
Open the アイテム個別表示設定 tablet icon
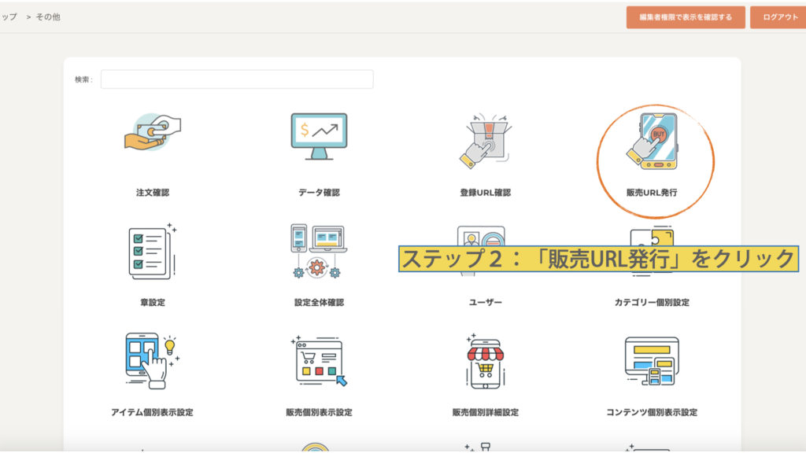pos(152,360)
